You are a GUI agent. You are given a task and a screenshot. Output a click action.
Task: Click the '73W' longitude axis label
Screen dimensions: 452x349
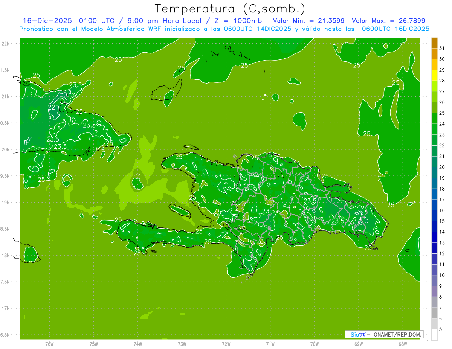pos(182,344)
